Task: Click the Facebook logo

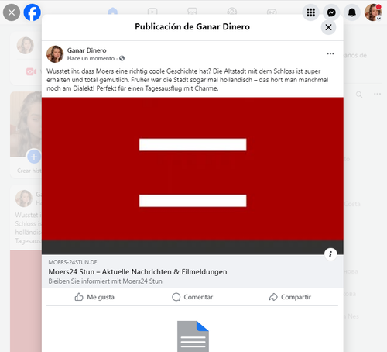Action: [33, 12]
